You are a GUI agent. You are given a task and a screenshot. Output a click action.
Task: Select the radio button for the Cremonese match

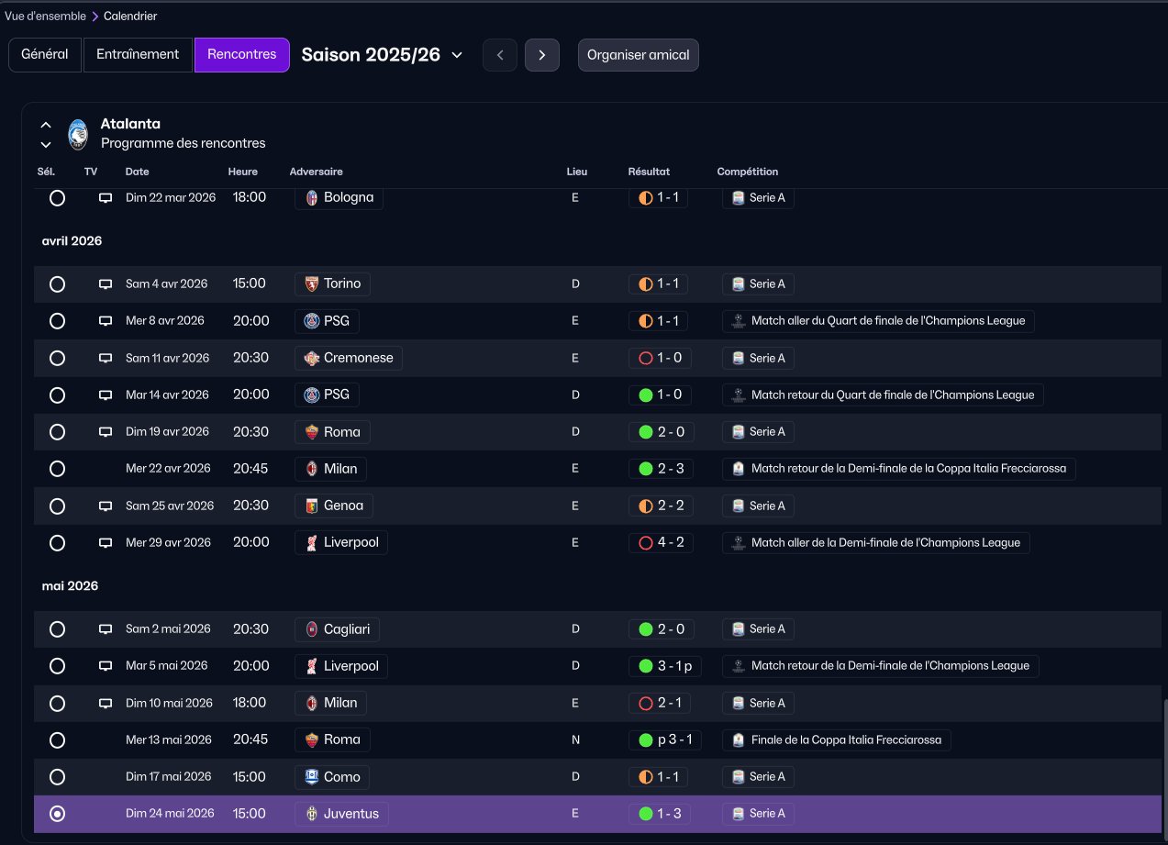[57, 359]
